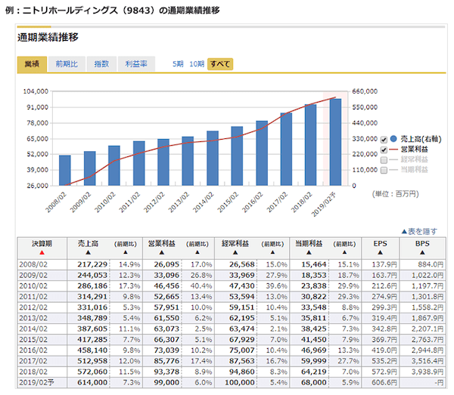This screenshot has width=454, height=395.
Task: Click the 46,456 operating profit cell
Action: pyautogui.click(x=166, y=286)
